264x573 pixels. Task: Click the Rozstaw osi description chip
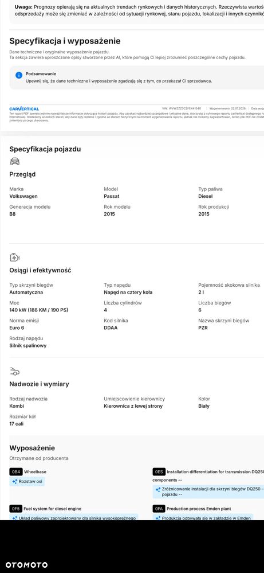[x=27, y=482]
